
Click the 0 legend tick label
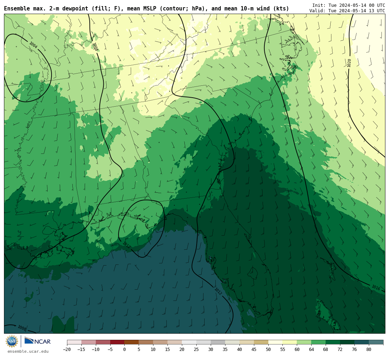(125, 350)
